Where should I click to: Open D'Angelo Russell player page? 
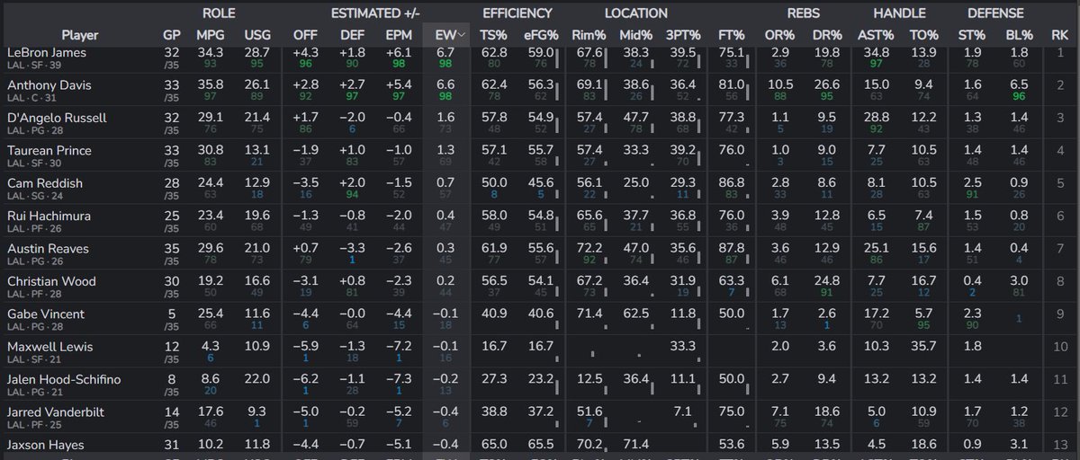[x=57, y=118]
